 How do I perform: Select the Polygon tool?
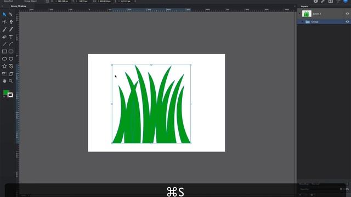pos(11,59)
